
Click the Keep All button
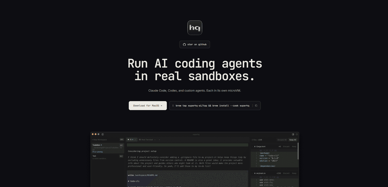pos(293,140)
